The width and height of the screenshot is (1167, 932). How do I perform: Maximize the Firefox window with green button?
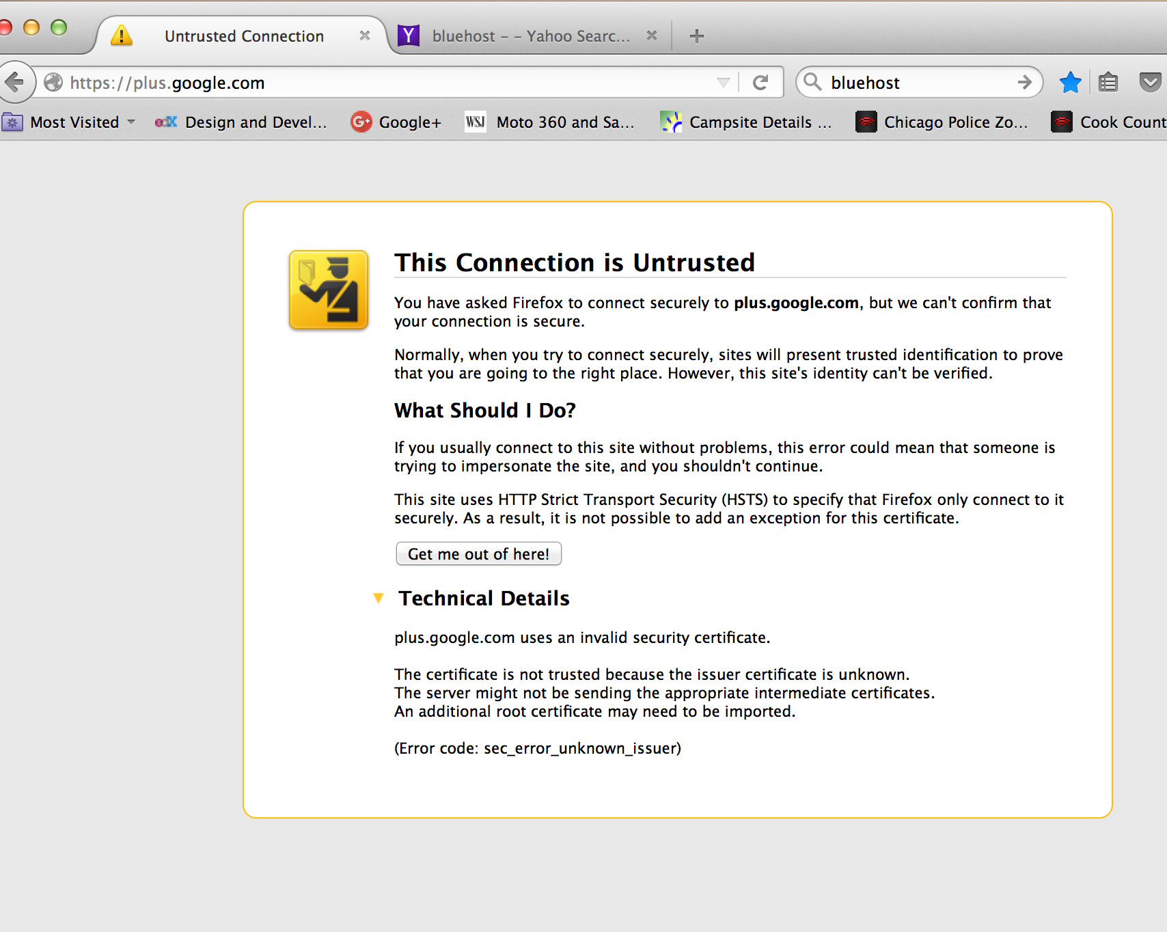pos(59,27)
